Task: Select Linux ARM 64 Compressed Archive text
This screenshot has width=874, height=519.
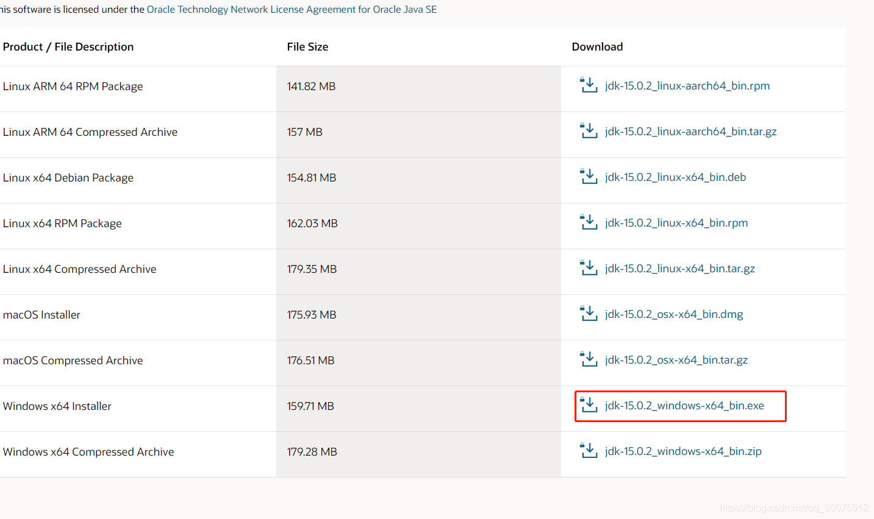Action: click(90, 132)
